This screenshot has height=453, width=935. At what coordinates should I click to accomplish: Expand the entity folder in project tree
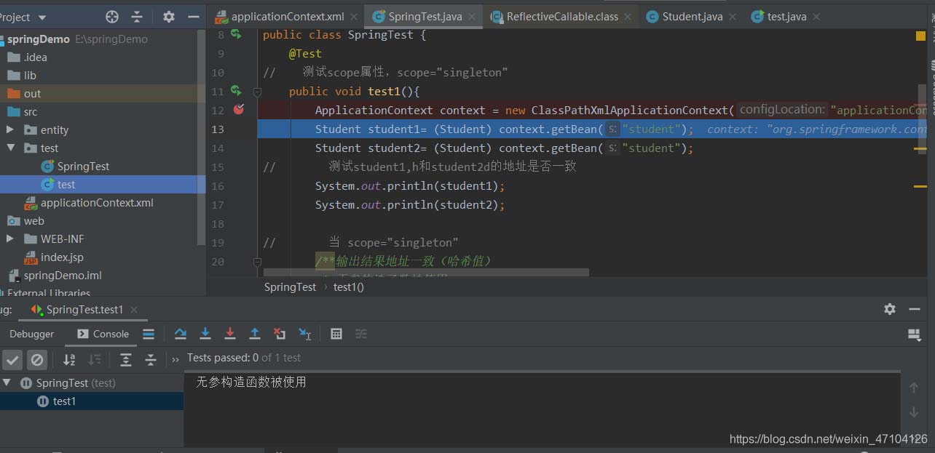(x=10, y=129)
